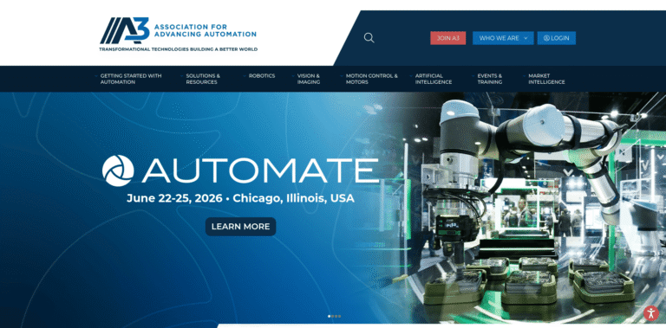Open the search magnifier icon
Image resolution: width=666 pixels, height=328 pixels.
(x=369, y=38)
